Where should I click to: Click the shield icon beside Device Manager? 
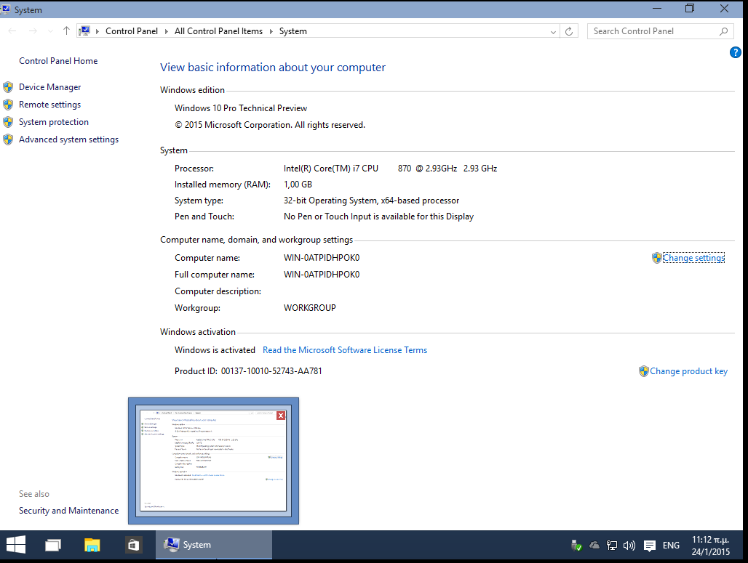pyautogui.click(x=8, y=87)
